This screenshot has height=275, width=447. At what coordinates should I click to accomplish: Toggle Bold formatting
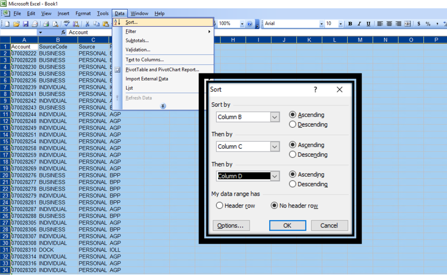click(350, 23)
